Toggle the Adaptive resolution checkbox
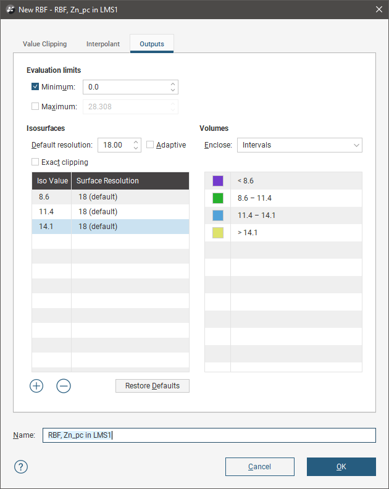 (150, 144)
